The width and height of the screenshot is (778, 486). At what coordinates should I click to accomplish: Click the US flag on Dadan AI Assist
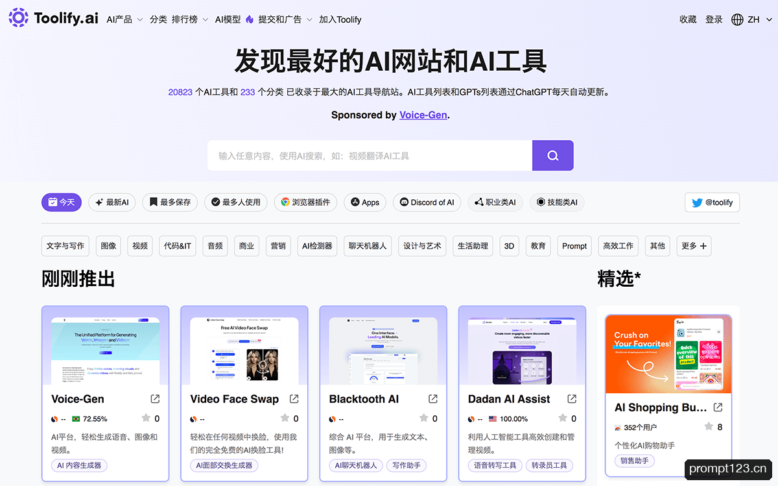point(493,419)
